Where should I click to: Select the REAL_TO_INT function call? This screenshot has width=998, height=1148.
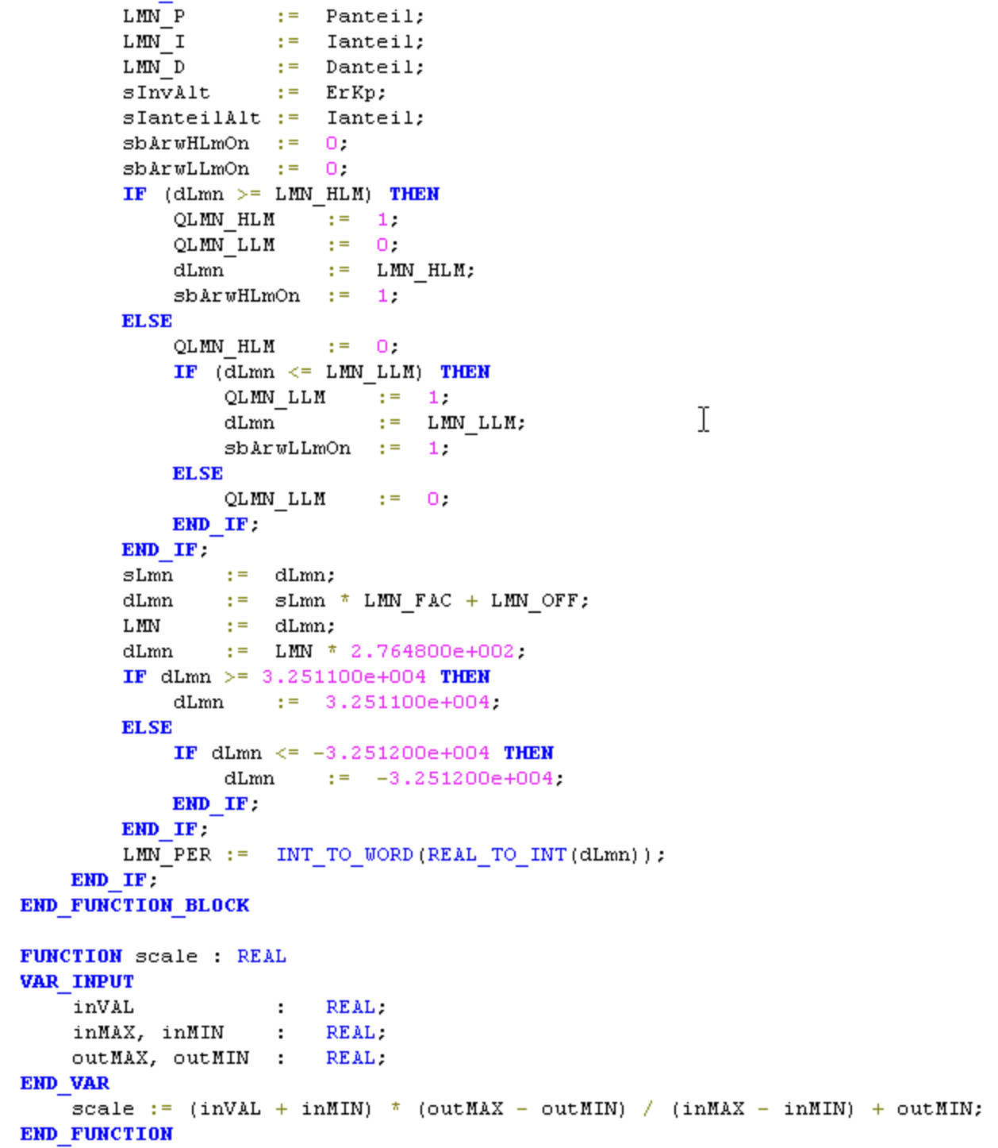(x=497, y=854)
